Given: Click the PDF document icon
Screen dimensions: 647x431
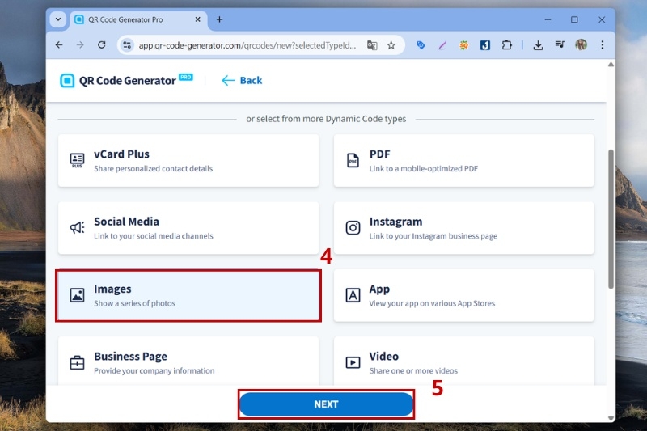Looking at the screenshot, I should [x=353, y=160].
